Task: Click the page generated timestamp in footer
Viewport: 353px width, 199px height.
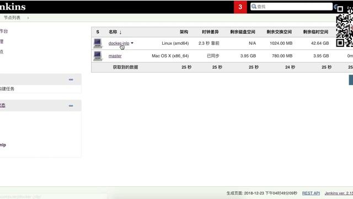Action: (x=262, y=193)
